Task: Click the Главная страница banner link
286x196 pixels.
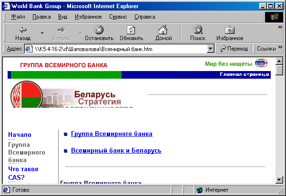Action: tap(244, 74)
